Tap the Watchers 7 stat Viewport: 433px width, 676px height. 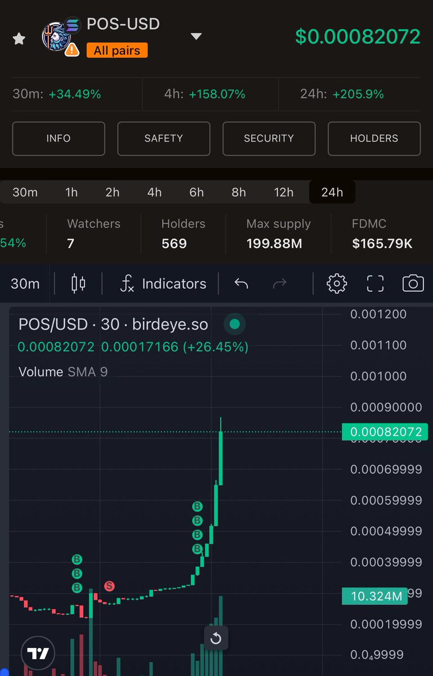(x=93, y=233)
